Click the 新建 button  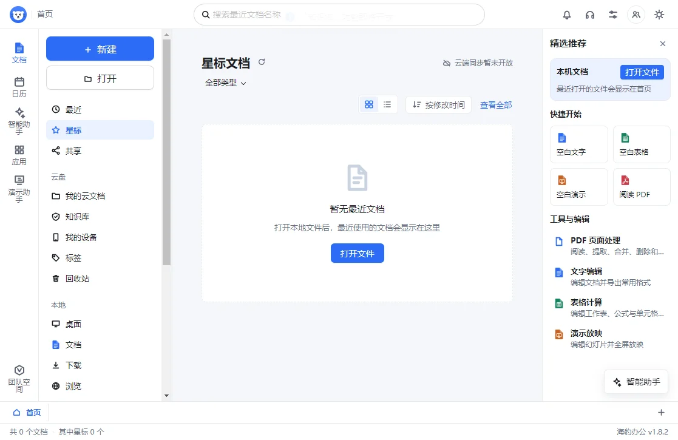[100, 49]
